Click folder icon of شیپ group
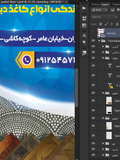Screen dimensions: 120x160 [107, 149]
